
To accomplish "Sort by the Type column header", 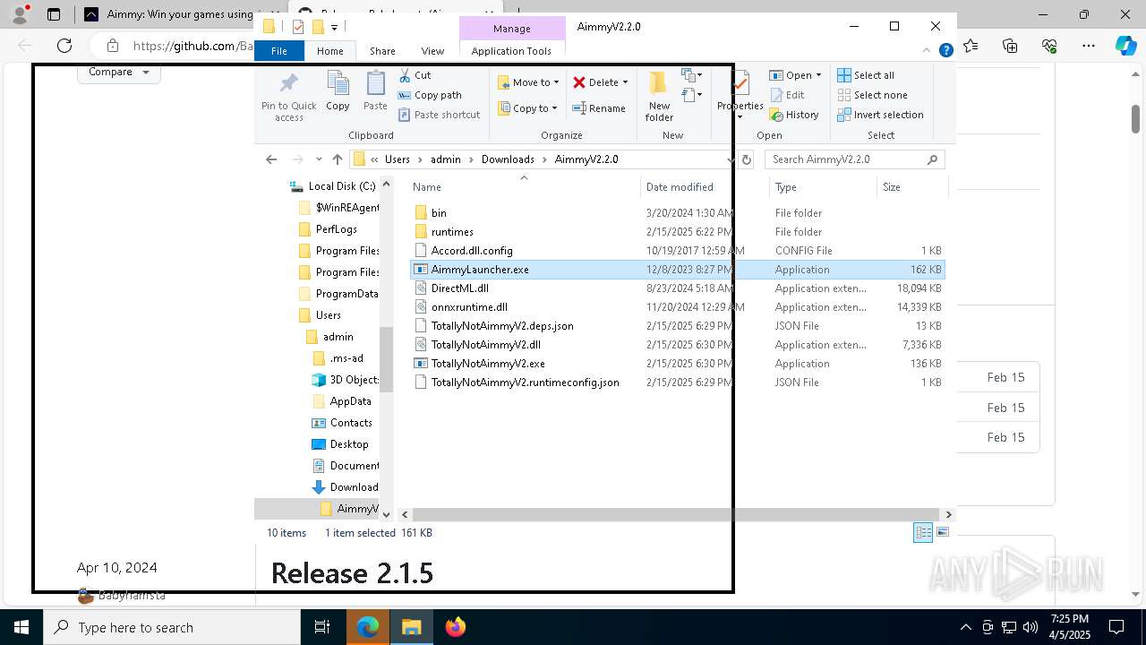I will click(x=823, y=187).
